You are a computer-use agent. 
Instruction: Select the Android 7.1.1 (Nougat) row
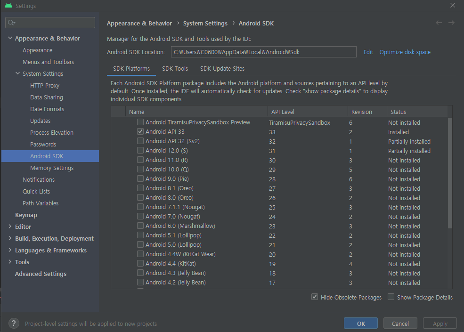point(280,207)
